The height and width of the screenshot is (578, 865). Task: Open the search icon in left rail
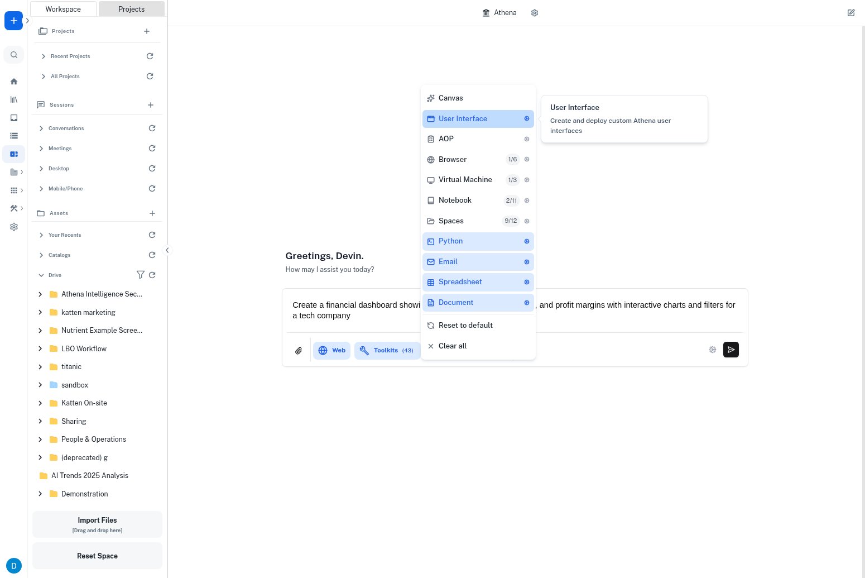(x=14, y=55)
